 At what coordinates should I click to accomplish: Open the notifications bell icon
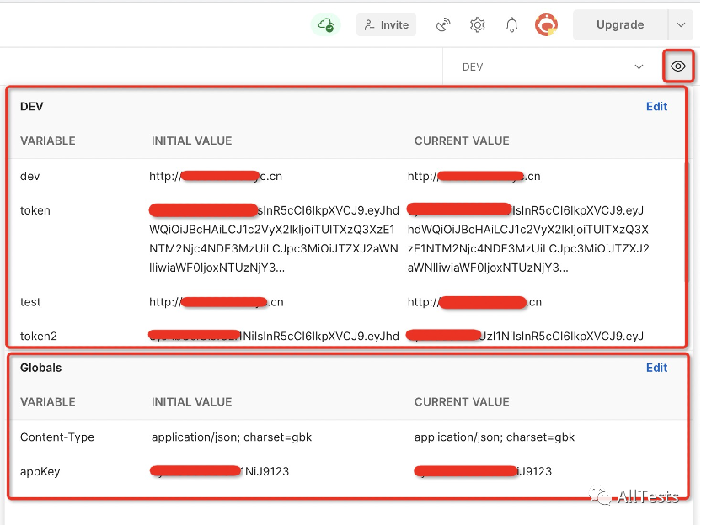click(x=512, y=24)
